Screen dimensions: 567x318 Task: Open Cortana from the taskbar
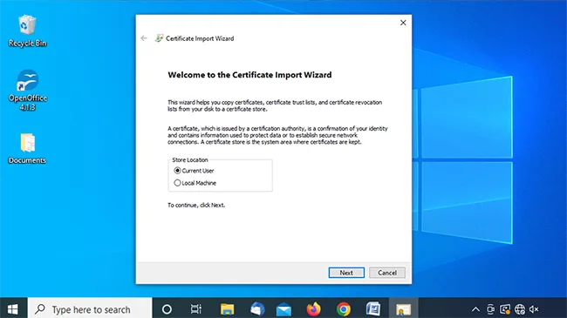click(x=167, y=309)
